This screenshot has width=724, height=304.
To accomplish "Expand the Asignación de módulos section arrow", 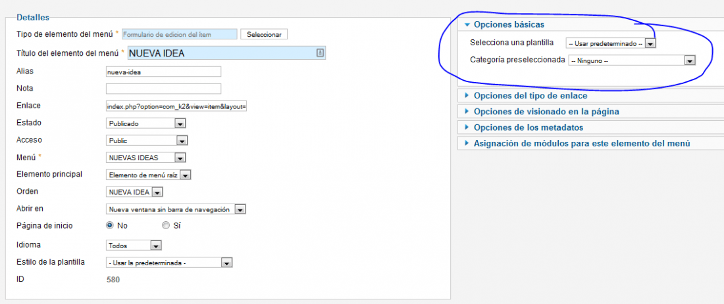I will click(x=467, y=143).
